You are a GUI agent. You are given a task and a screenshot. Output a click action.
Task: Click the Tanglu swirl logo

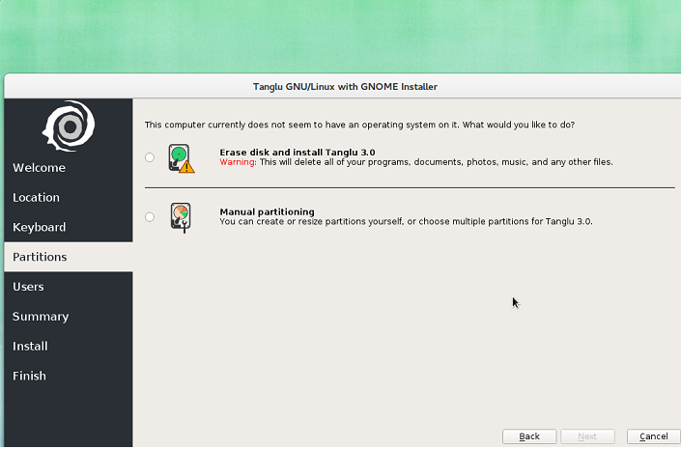click(x=69, y=126)
